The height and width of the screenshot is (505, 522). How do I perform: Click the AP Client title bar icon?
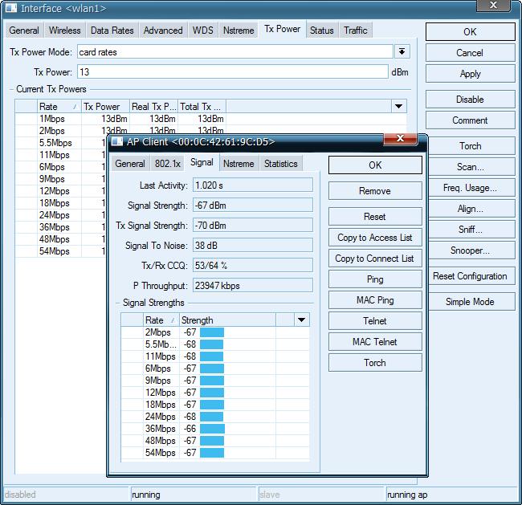click(x=117, y=141)
